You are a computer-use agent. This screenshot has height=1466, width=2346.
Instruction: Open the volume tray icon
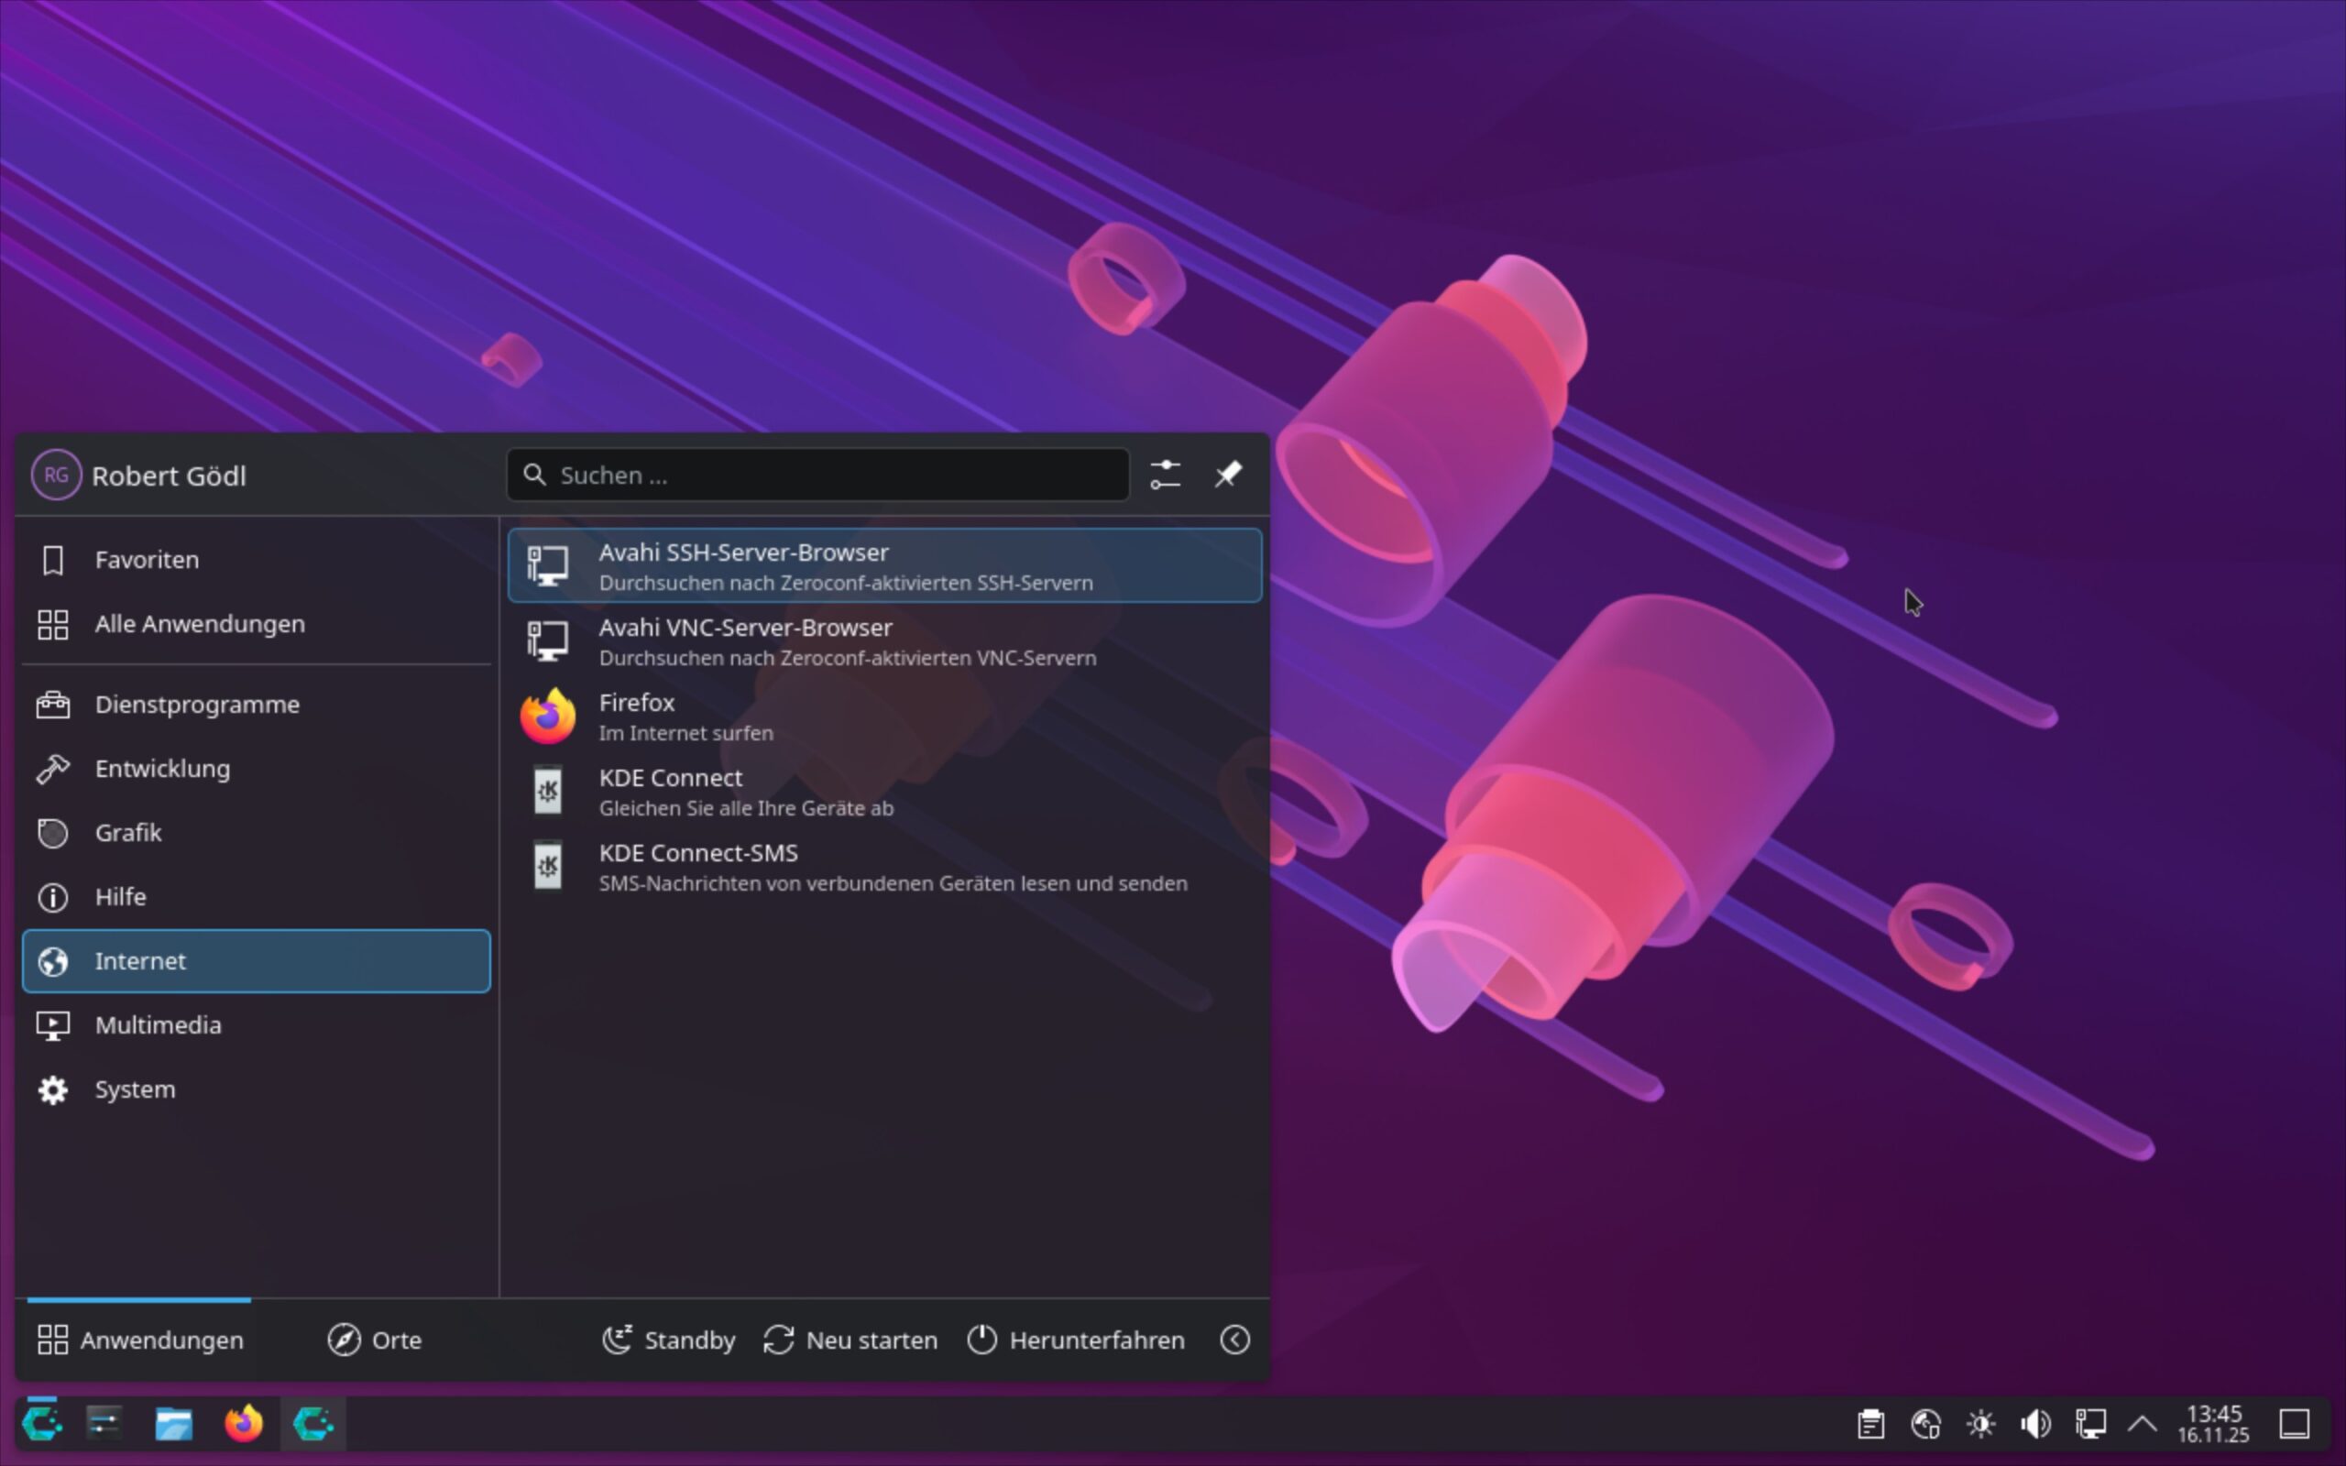[2034, 1423]
